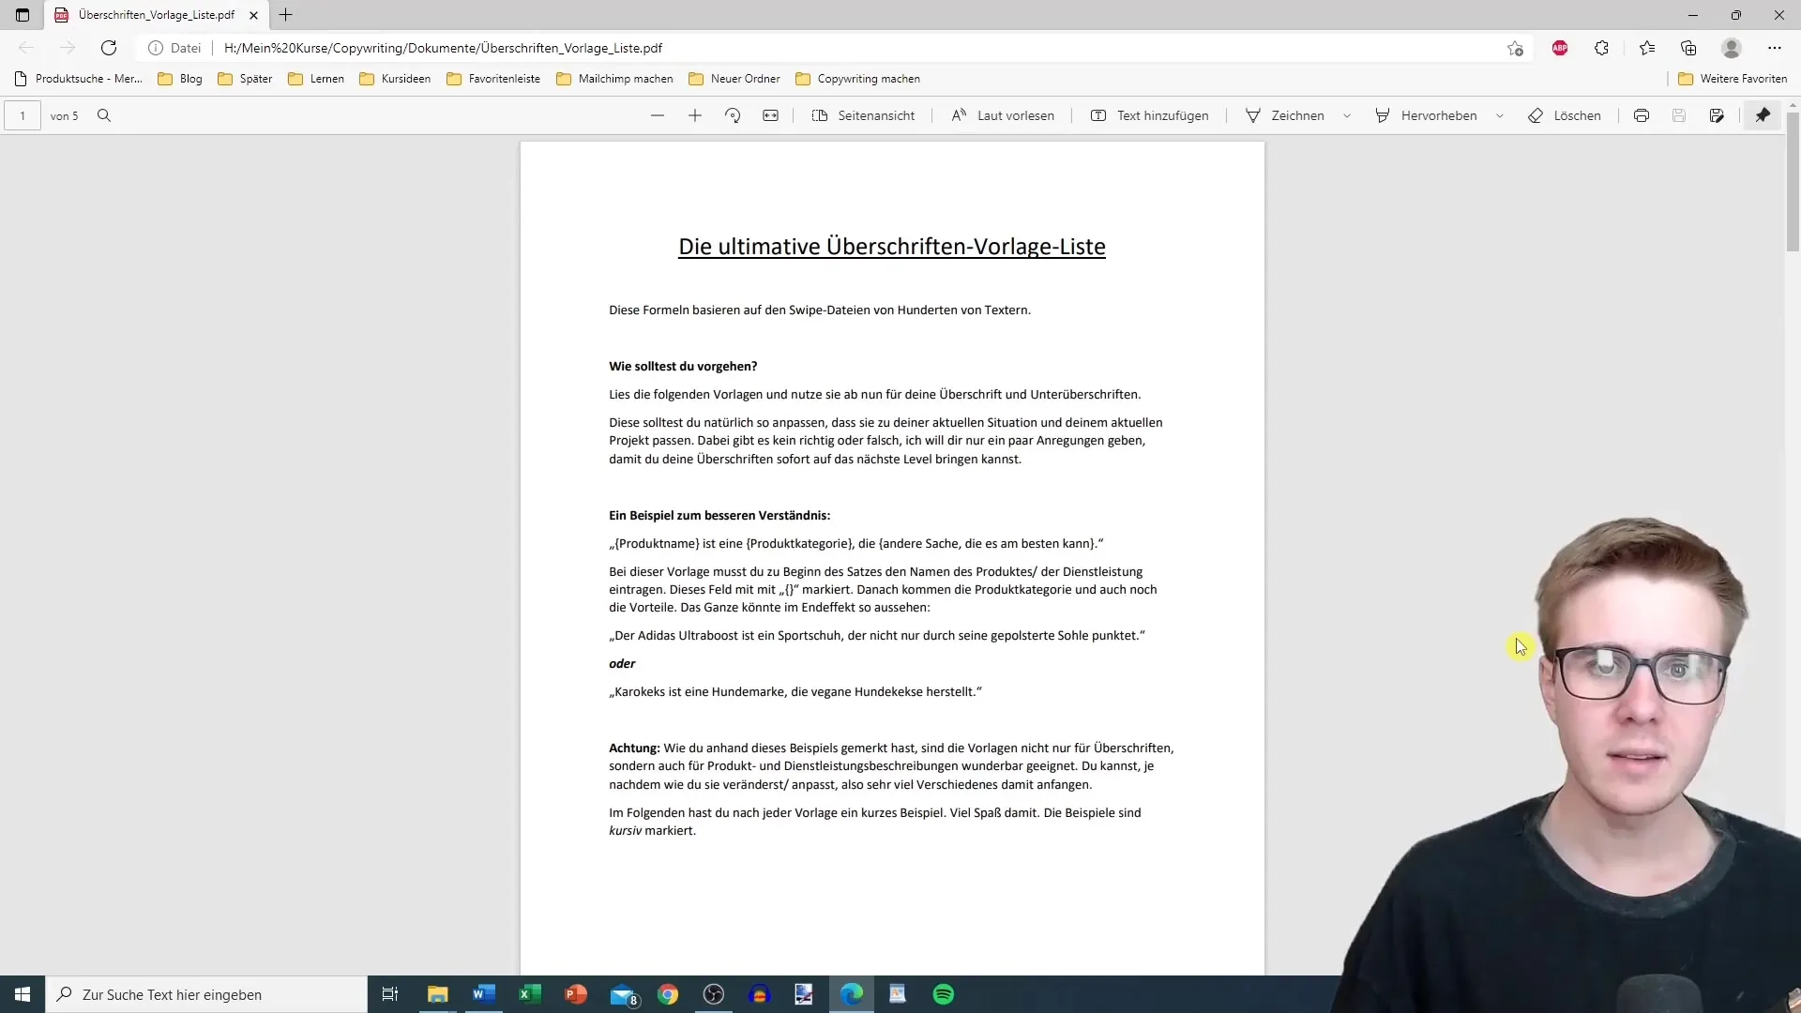Expand Weitere Favoriten folder

[x=1733, y=79]
